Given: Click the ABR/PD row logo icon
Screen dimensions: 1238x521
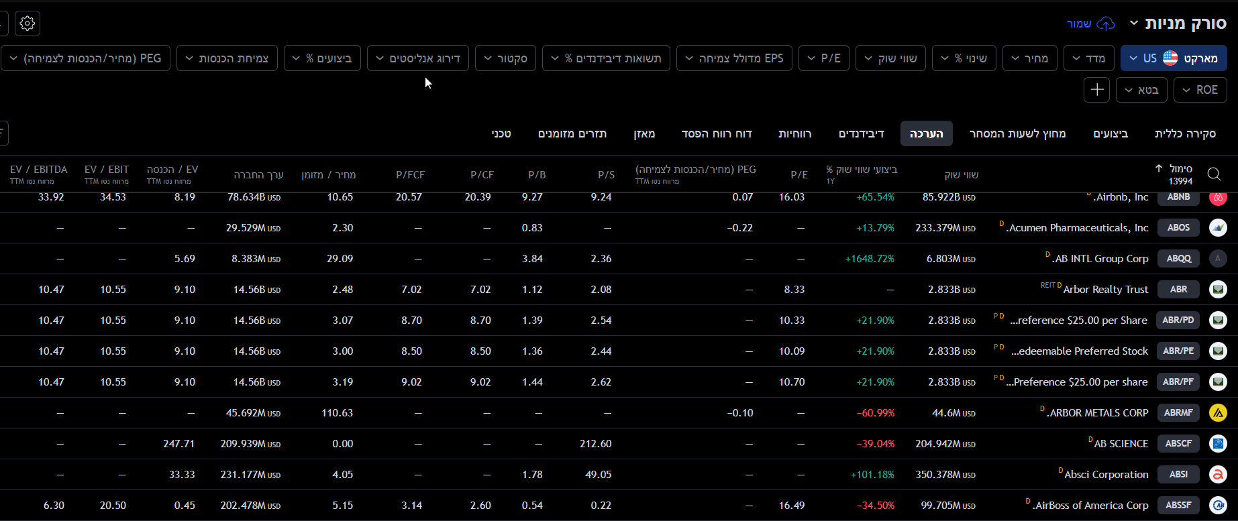Looking at the screenshot, I should pos(1218,321).
